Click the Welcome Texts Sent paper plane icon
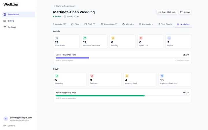The width and height of the screenshot is (208, 130). (85, 38)
